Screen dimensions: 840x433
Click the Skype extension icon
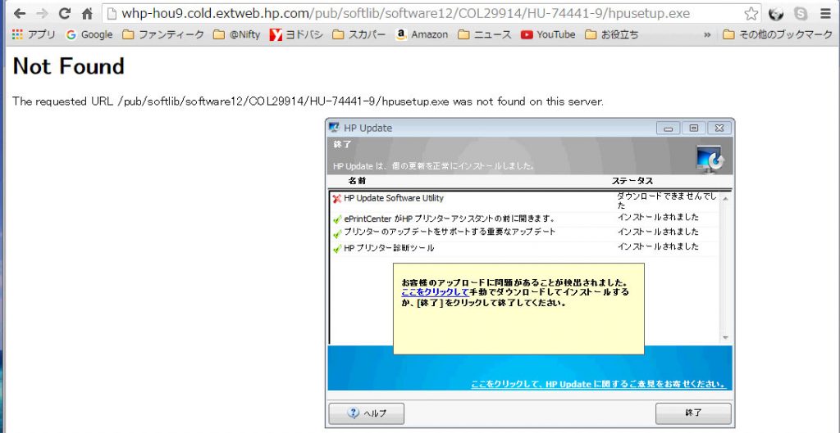(801, 13)
